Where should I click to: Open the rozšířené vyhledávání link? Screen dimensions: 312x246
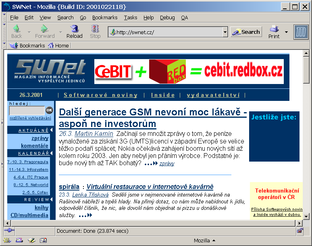pos(31,118)
